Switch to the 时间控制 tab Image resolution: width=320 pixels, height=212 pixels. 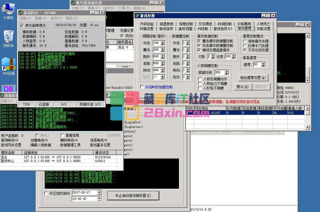(x=225, y=24)
